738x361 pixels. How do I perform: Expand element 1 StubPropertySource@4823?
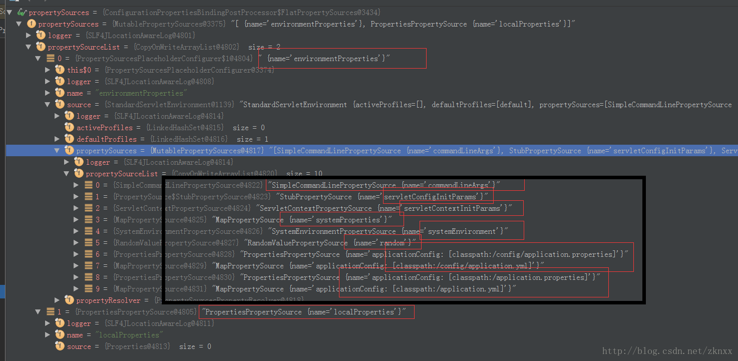(76, 196)
